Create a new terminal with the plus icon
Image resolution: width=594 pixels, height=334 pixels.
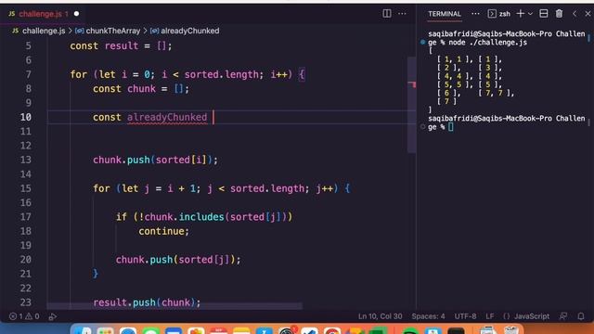click(x=521, y=14)
